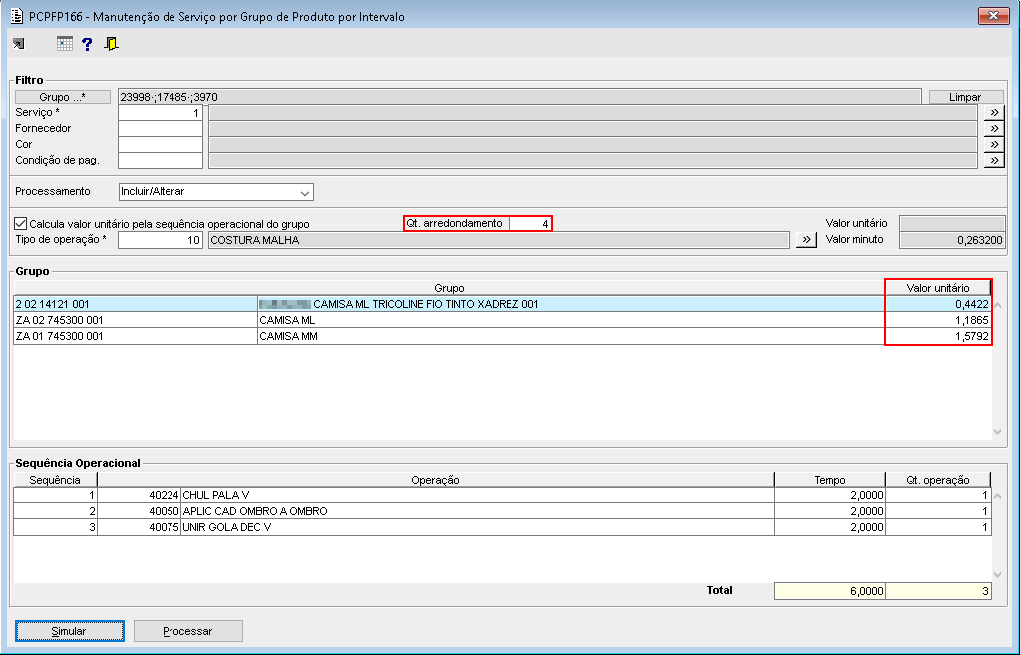Click the 'COSTURA MALHA' description field
Screen dimensions: 1020x655
(499, 240)
